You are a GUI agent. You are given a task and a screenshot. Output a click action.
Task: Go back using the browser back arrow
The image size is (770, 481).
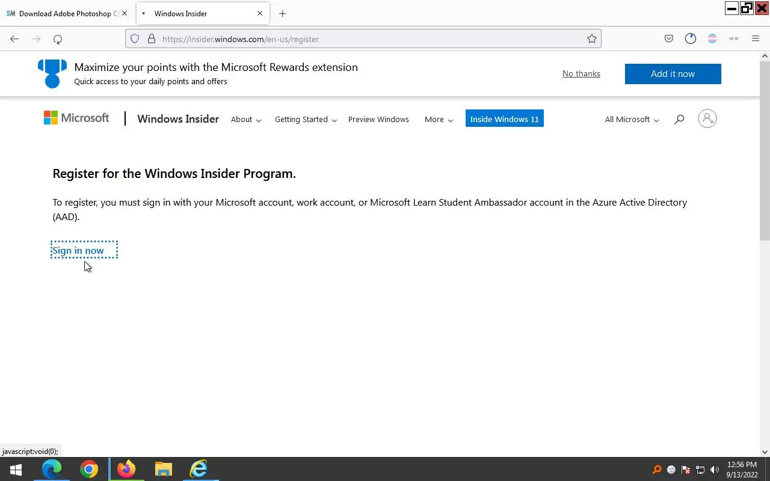click(x=14, y=39)
